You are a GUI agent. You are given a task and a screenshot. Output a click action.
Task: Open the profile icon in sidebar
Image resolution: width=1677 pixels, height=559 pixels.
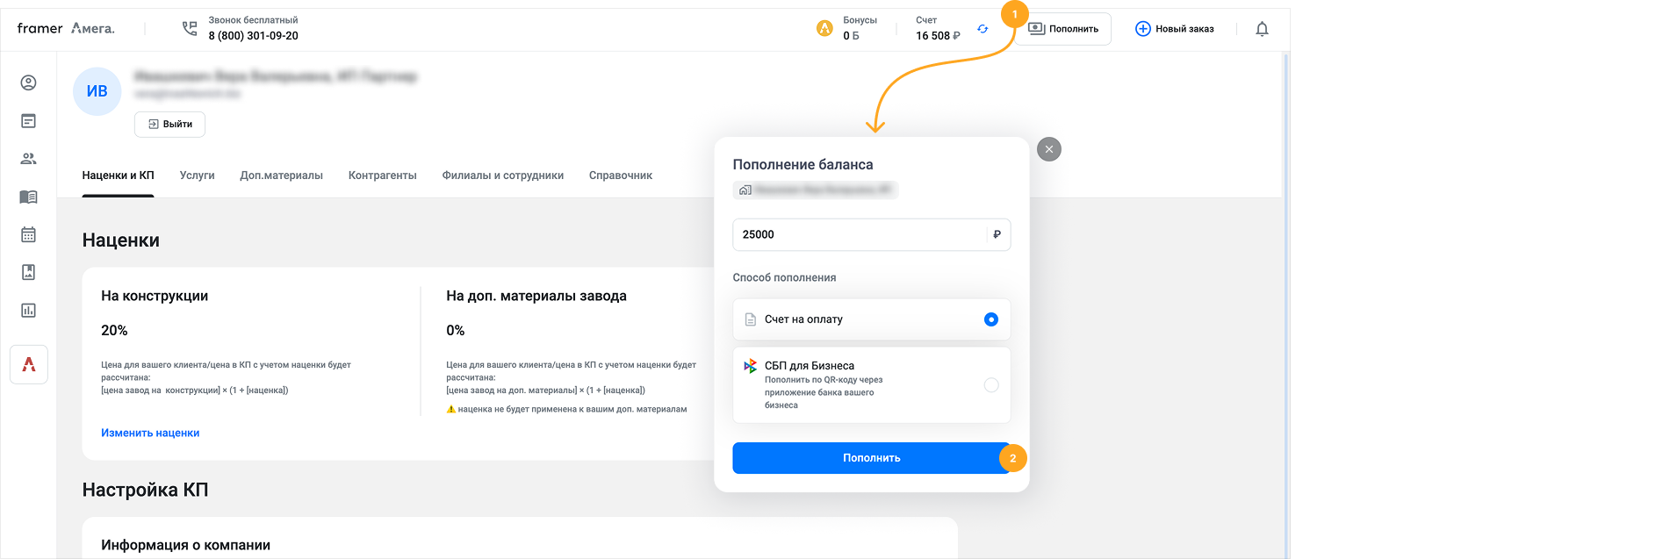(x=28, y=82)
